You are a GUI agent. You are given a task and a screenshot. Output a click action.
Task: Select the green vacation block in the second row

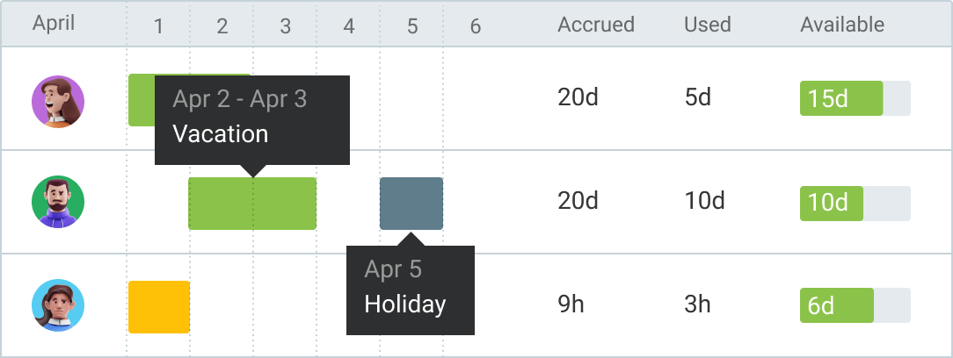pos(252,204)
